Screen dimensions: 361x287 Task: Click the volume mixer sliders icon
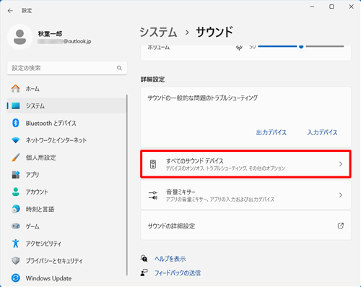[153, 195]
